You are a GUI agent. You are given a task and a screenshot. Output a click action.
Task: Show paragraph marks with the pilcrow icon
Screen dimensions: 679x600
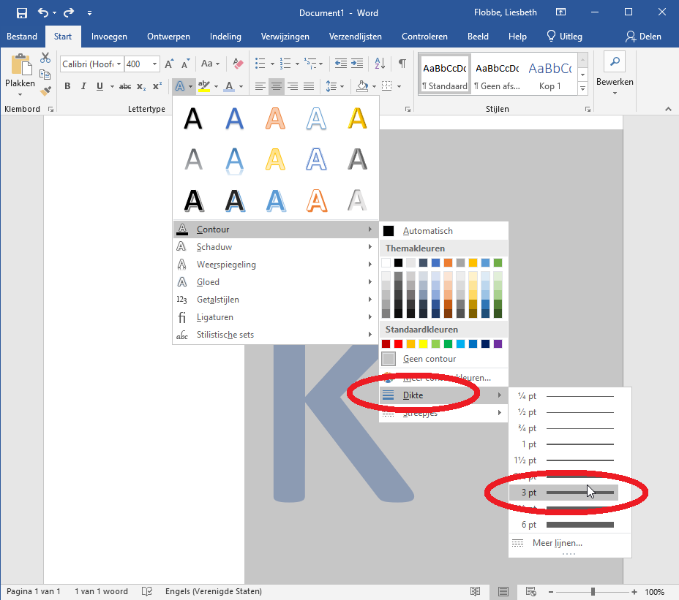coord(402,64)
